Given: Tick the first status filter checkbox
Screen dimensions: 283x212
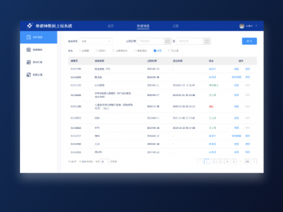Looking at the screenshot, I should pyautogui.click(x=80, y=51).
